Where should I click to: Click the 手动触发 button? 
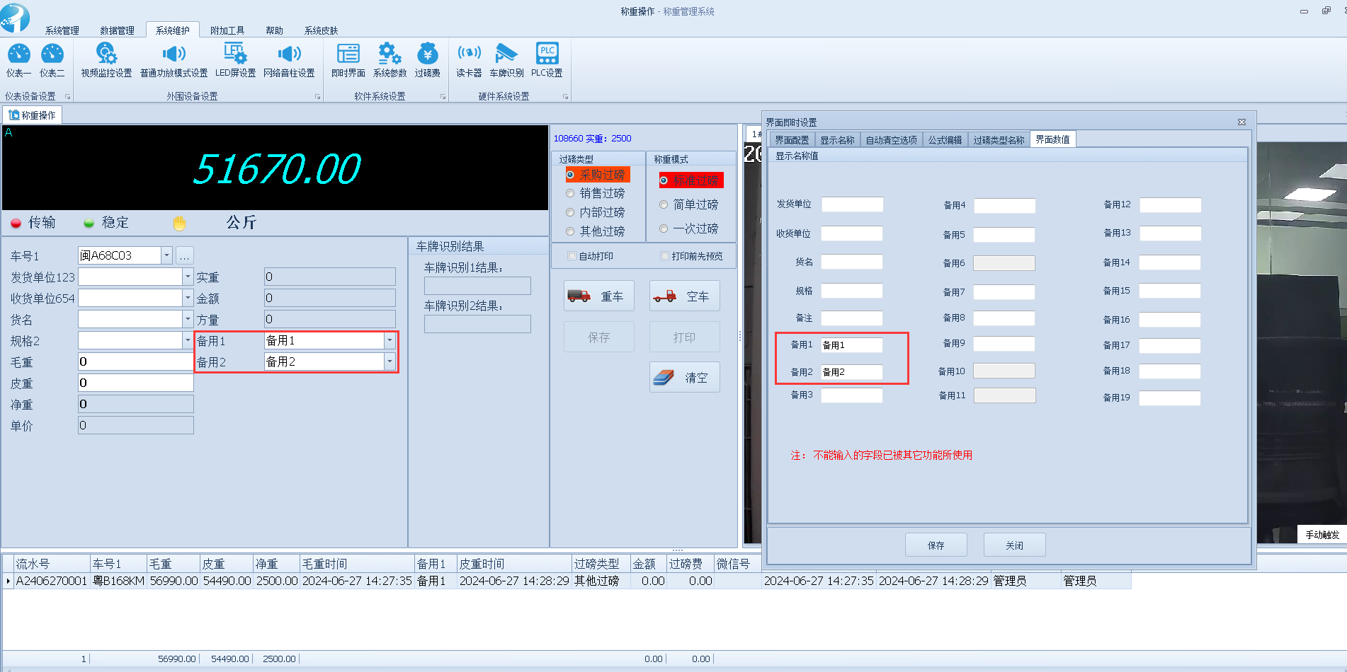coord(1322,535)
